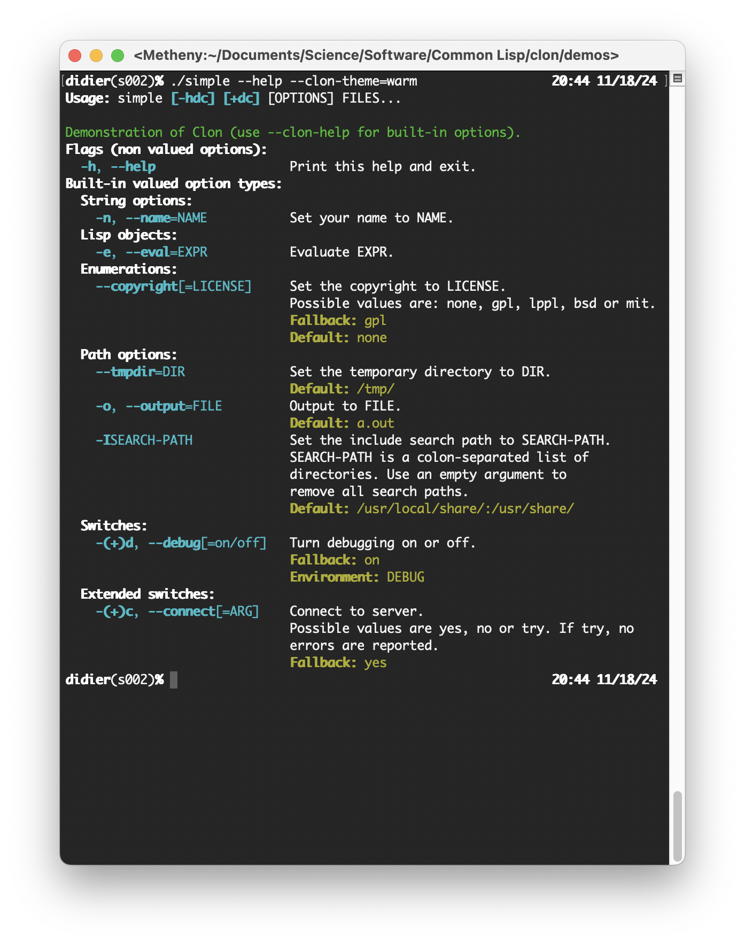Click the '[+dc]' usage token

242,98
